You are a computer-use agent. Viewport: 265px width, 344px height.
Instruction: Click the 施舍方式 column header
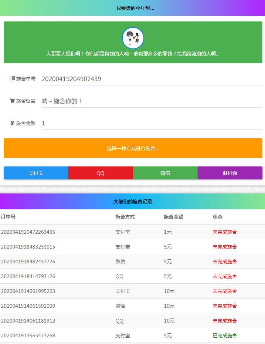pos(125,217)
